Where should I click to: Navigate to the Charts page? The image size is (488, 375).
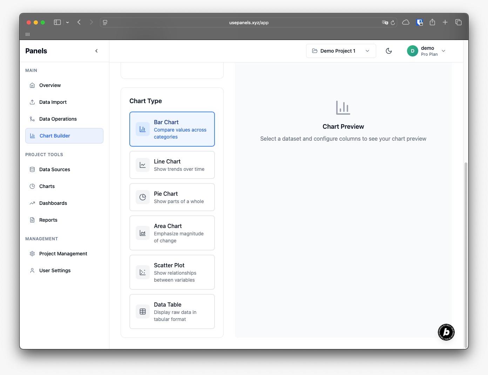tap(65, 186)
